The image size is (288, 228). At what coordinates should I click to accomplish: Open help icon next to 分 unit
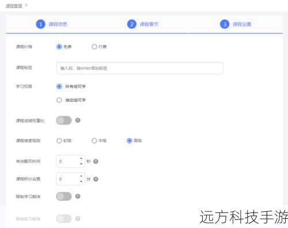coord(96,179)
